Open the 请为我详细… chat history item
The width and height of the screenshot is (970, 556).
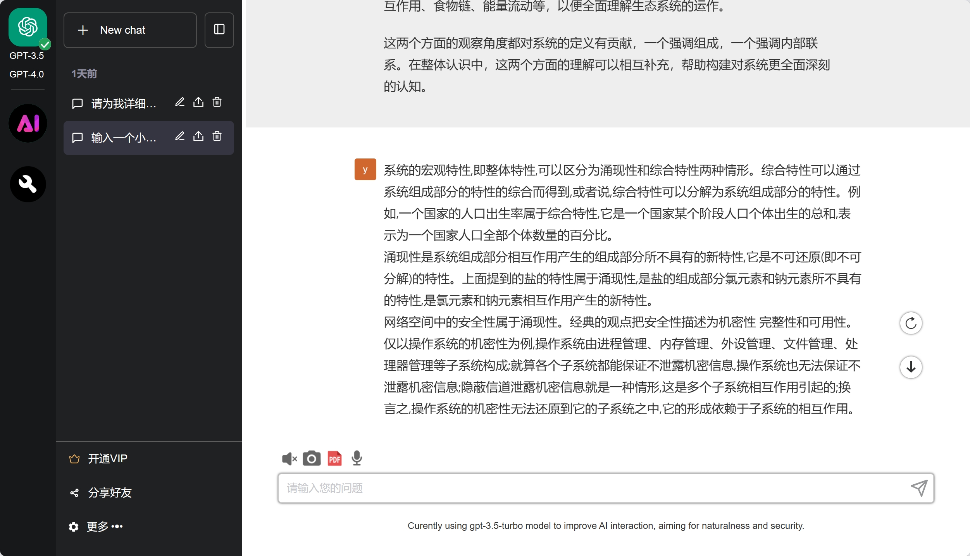[123, 103]
